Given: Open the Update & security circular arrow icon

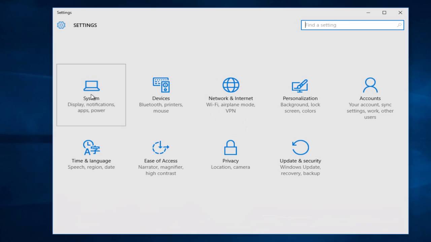Looking at the screenshot, I should (300, 148).
